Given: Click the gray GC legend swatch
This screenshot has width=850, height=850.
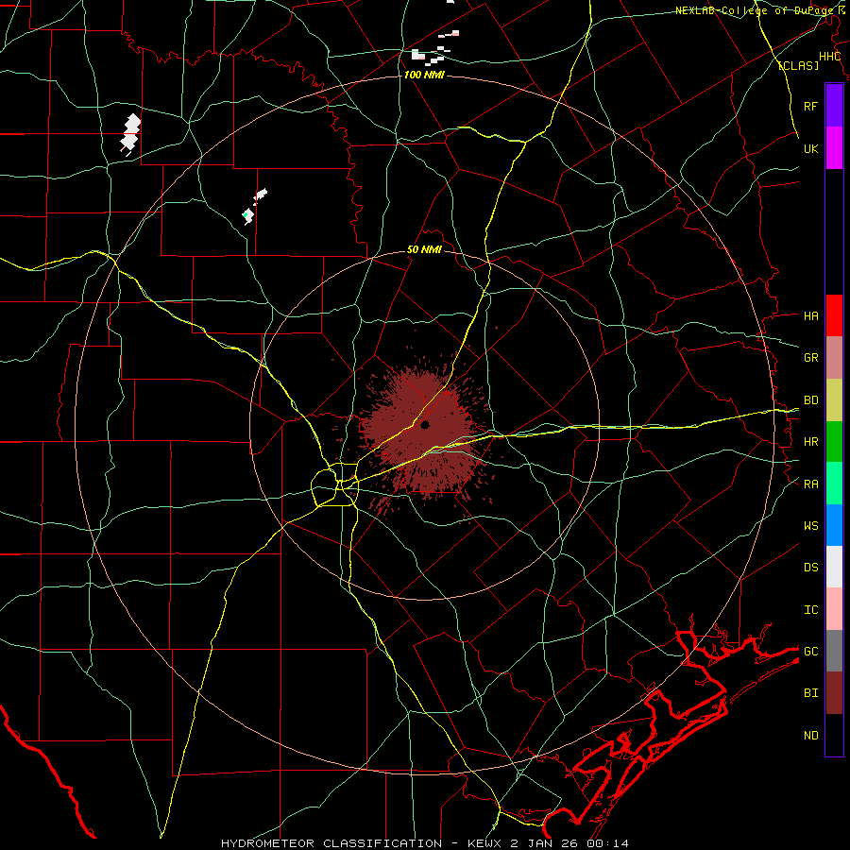Looking at the screenshot, I should 834,651.
